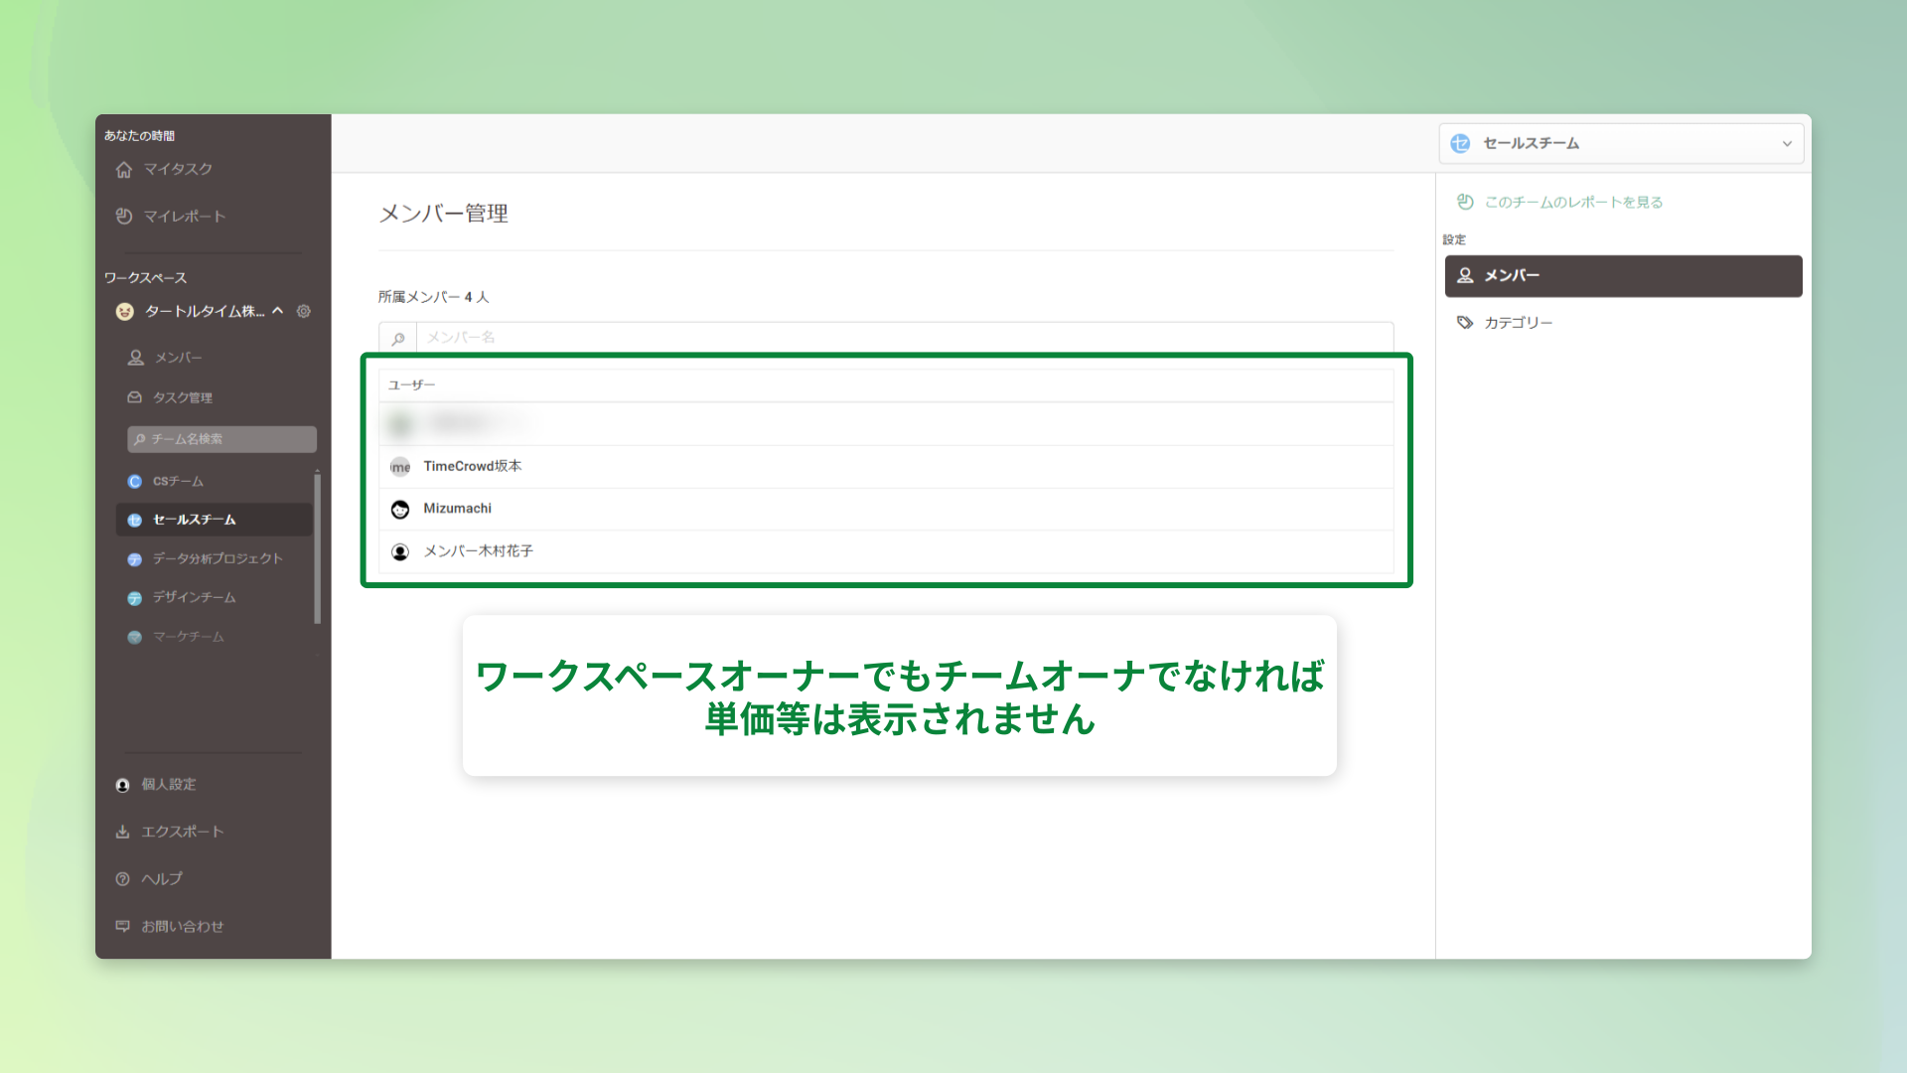Image resolution: width=1907 pixels, height=1073 pixels.
Task: Open マイタスク from the sidebar
Action: pyautogui.click(x=177, y=169)
